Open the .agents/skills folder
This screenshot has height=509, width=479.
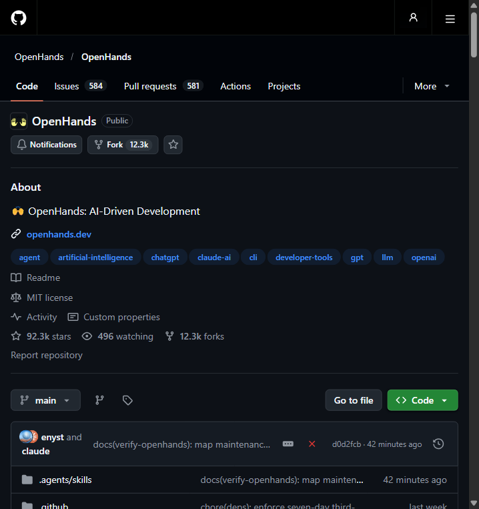click(65, 480)
